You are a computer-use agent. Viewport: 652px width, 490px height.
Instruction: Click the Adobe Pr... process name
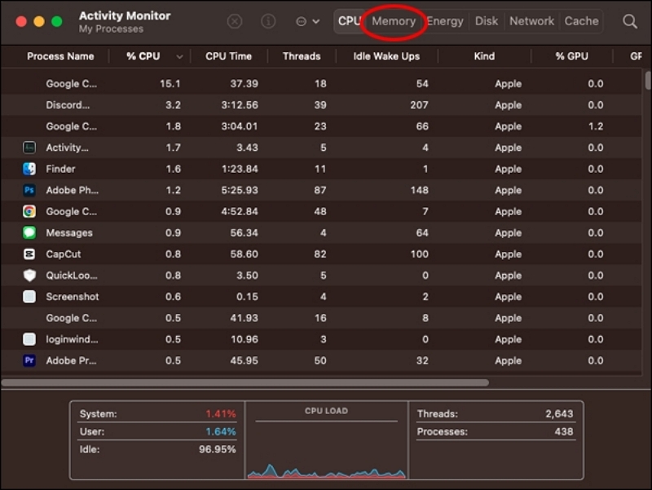pos(71,360)
